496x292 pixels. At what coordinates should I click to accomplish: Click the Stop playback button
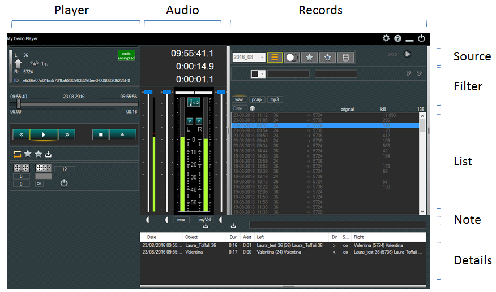click(x=100, y=135)
